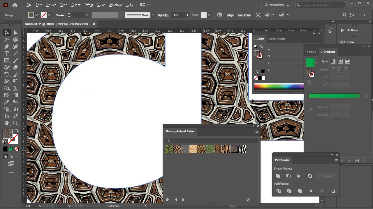Screen dimensions: 373x209
Task: Load the next swatch library
Action: [183, 200]
